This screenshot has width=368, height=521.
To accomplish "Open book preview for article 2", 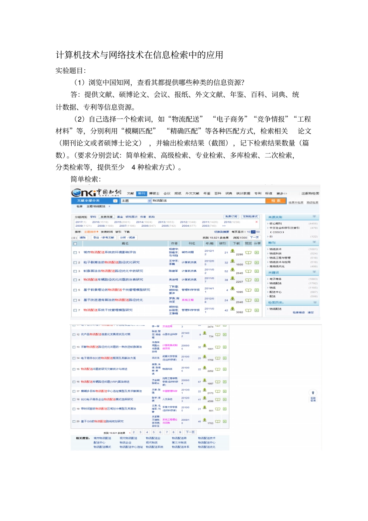I will pos(248,263).
